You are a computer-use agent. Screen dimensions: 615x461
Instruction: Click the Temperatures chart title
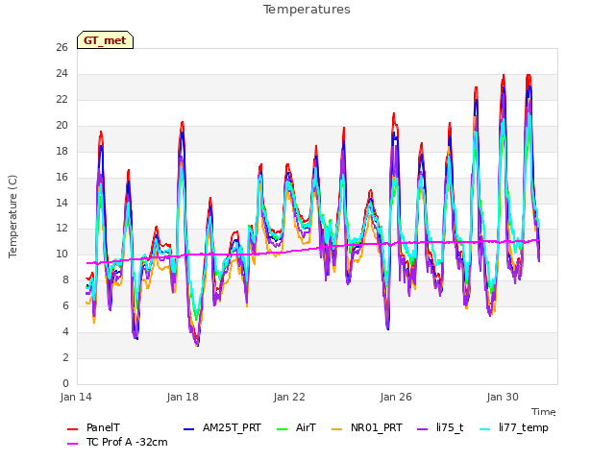point(307,10)
